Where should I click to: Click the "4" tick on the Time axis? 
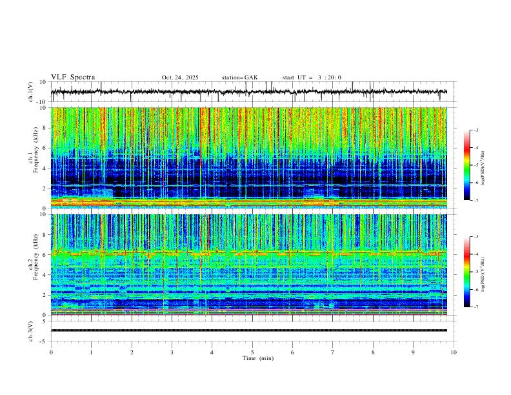pyautogui.click(x=212, y=352)
